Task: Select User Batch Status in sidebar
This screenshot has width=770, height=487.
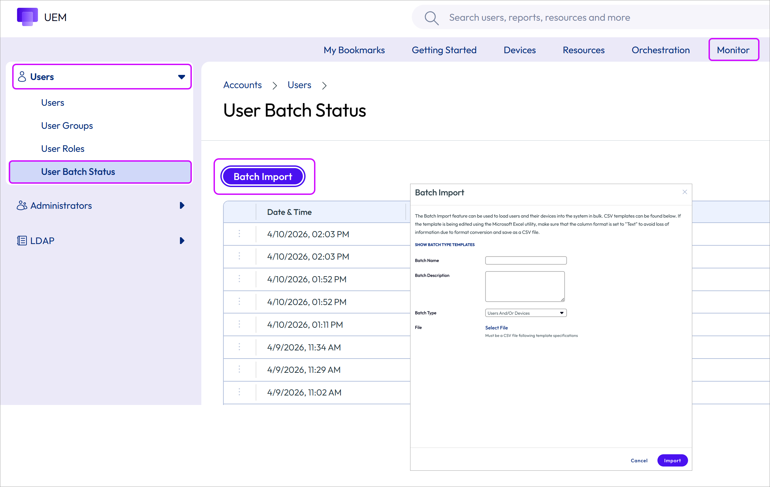Action: click(x=100, y=172)
